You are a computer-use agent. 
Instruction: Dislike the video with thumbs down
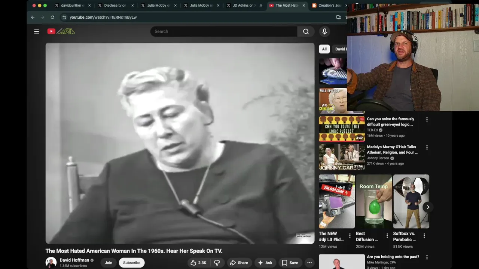pos(217,263)
